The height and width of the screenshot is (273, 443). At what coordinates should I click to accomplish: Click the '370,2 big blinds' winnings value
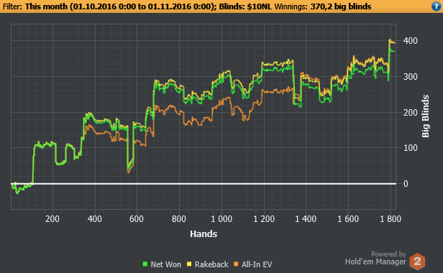[x=341, y=6]
